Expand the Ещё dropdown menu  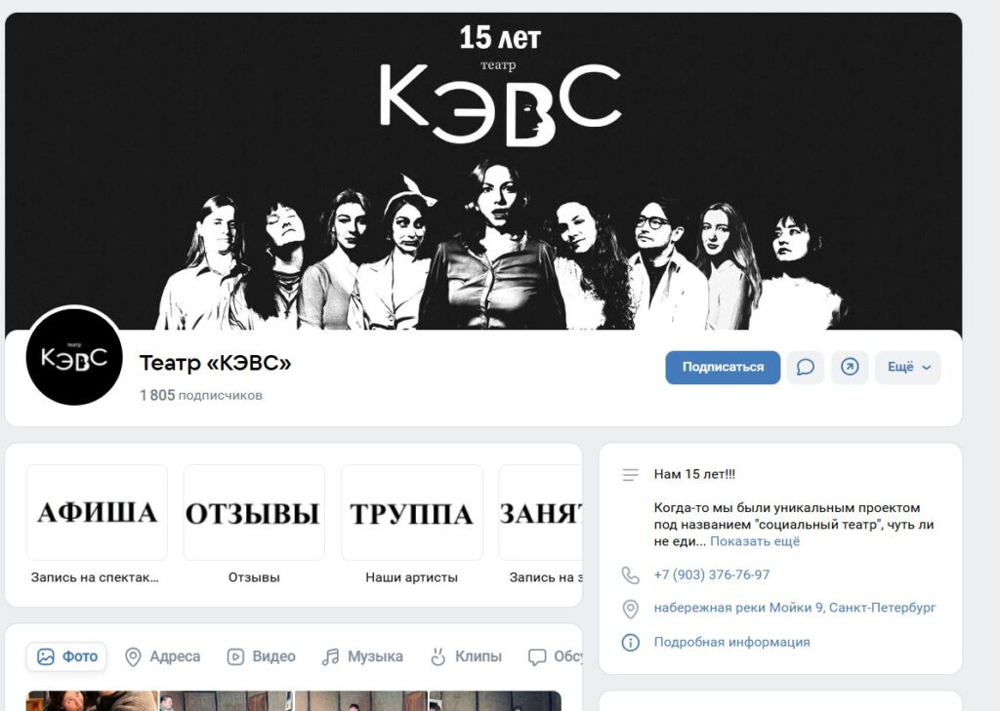tap(908, 367)
